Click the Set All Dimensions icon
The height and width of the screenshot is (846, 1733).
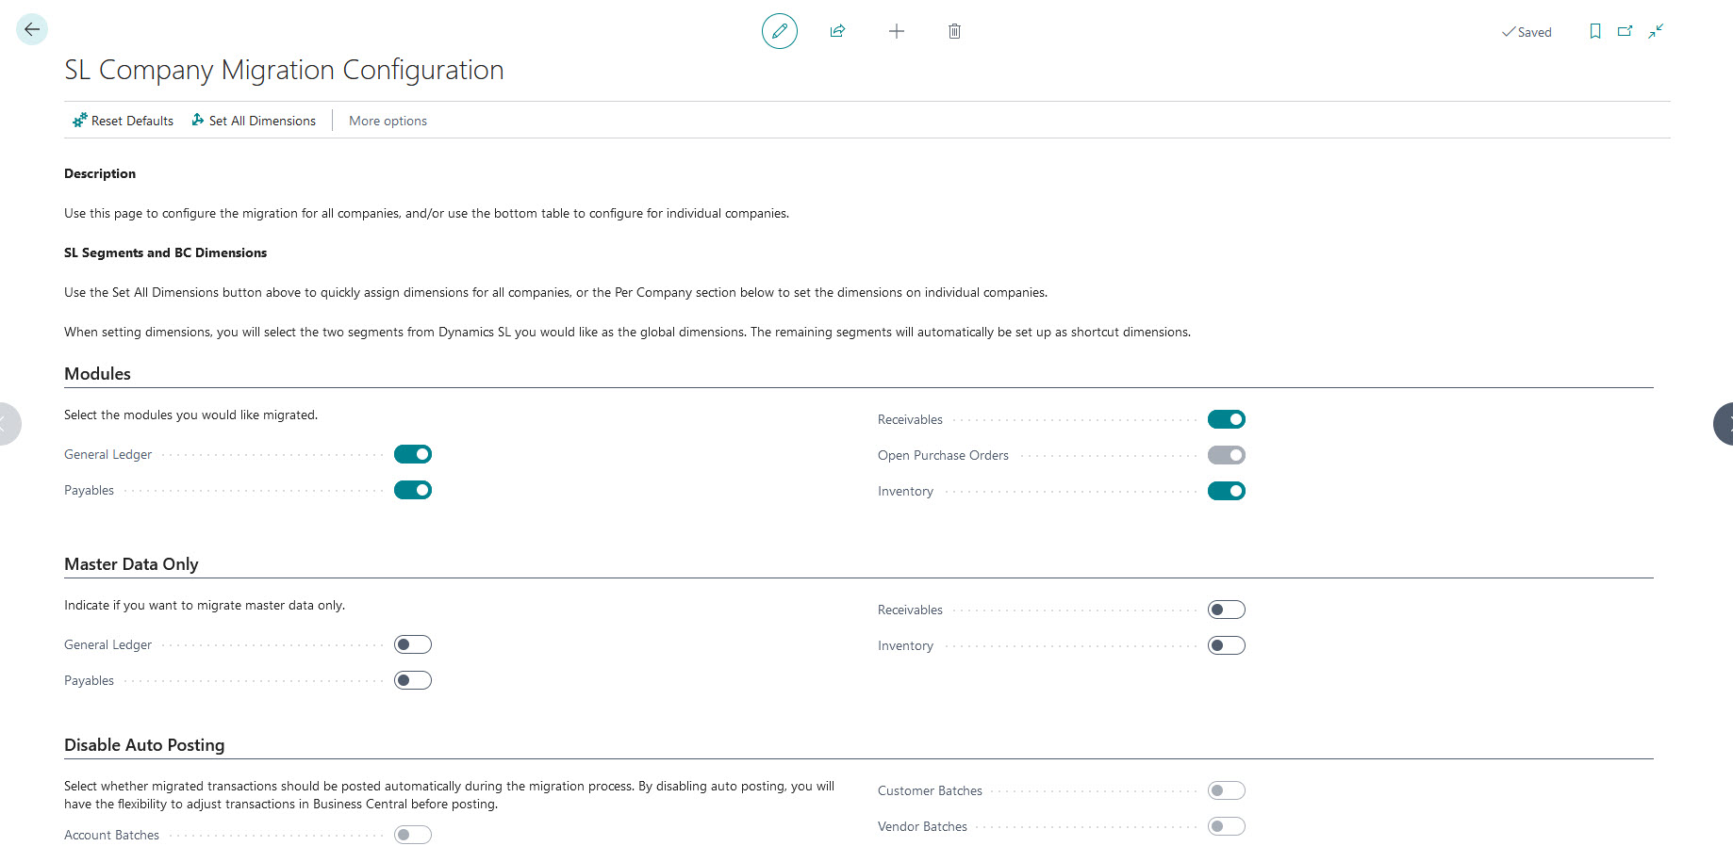198,121
